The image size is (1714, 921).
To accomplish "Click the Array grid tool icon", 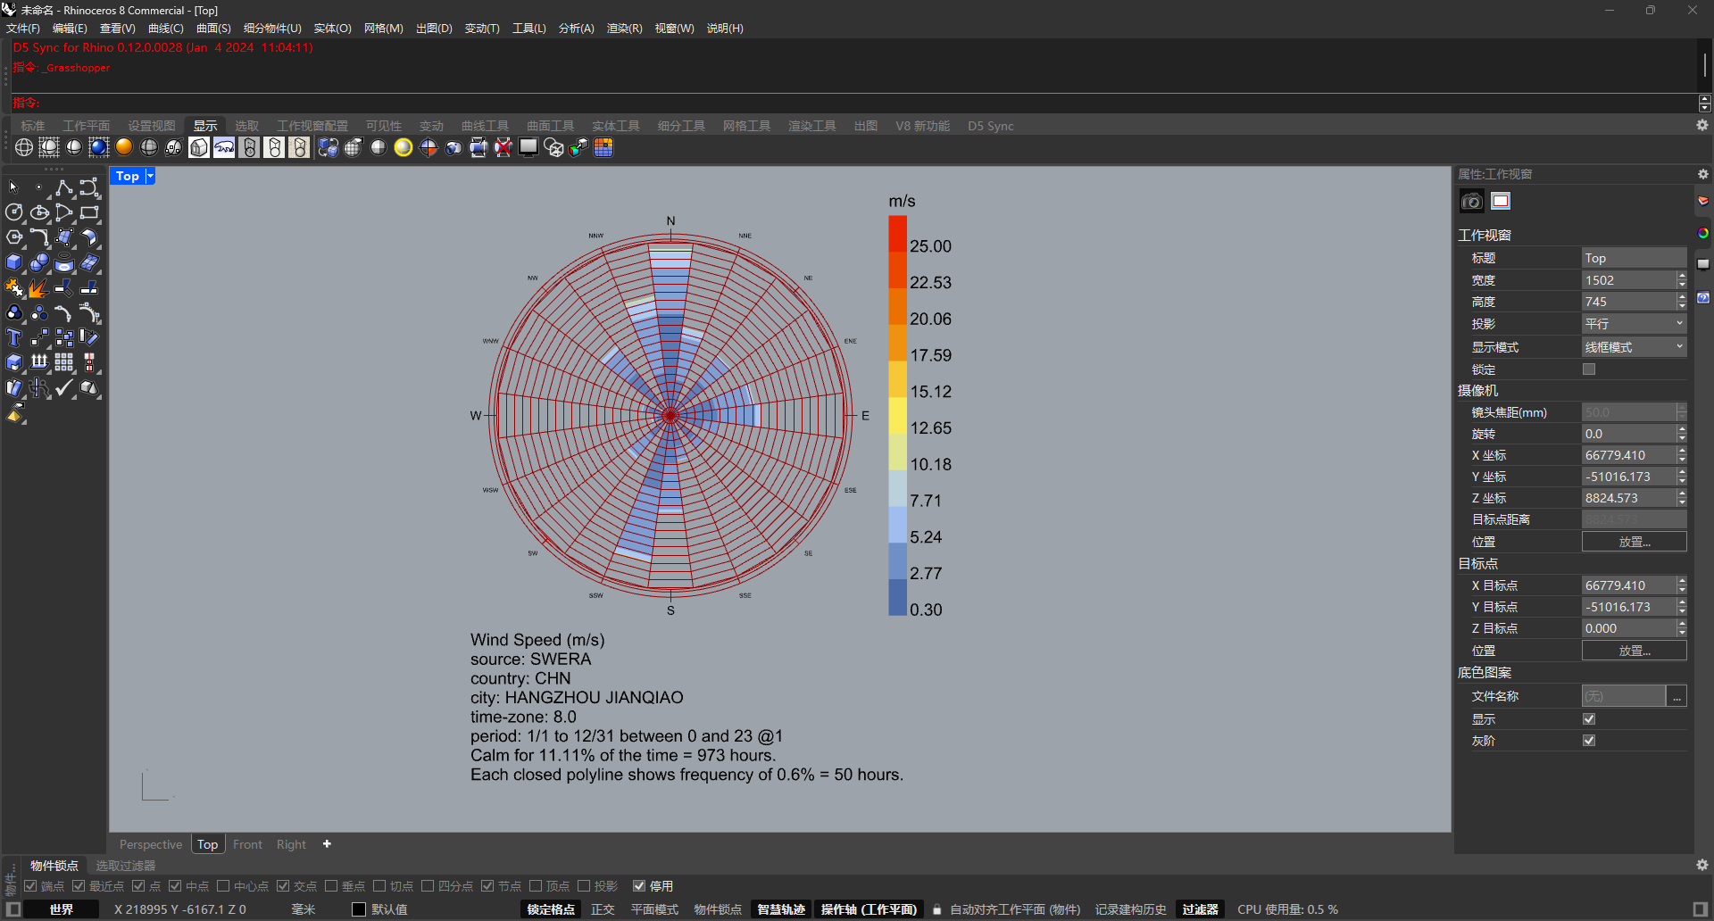I will pyautogui.click(x=64, y=362).
